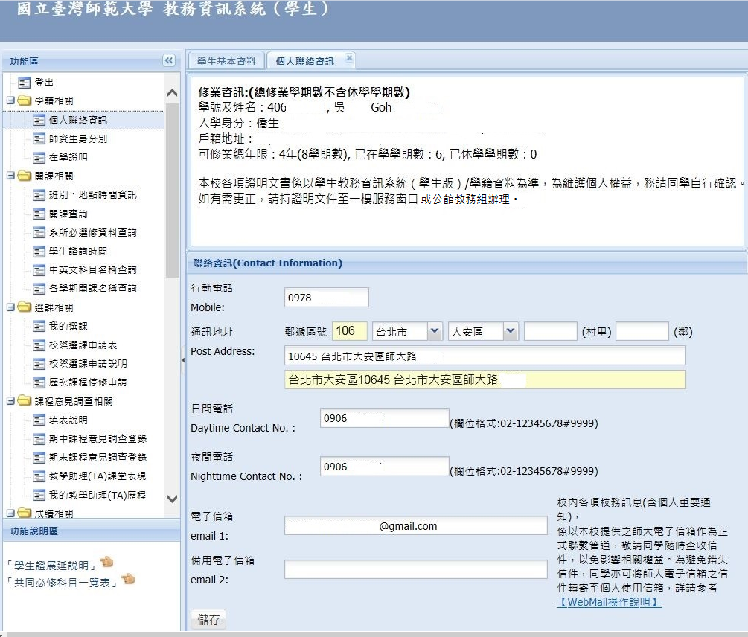Collapse the 學籍相關 tree node
This screenshot has width=748, height=637.
(x=10, y=100)
